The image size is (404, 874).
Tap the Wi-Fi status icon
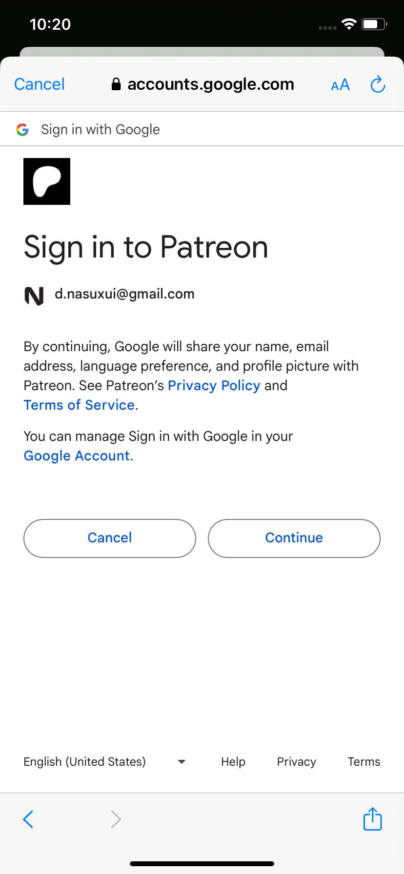[x=349, y=24]
